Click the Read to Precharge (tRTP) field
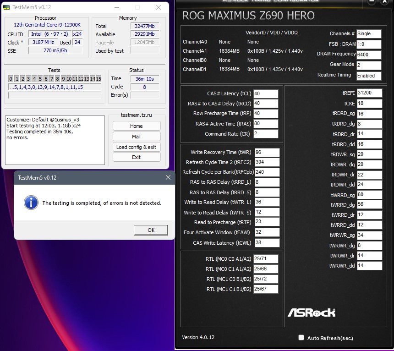 [267, 222]
